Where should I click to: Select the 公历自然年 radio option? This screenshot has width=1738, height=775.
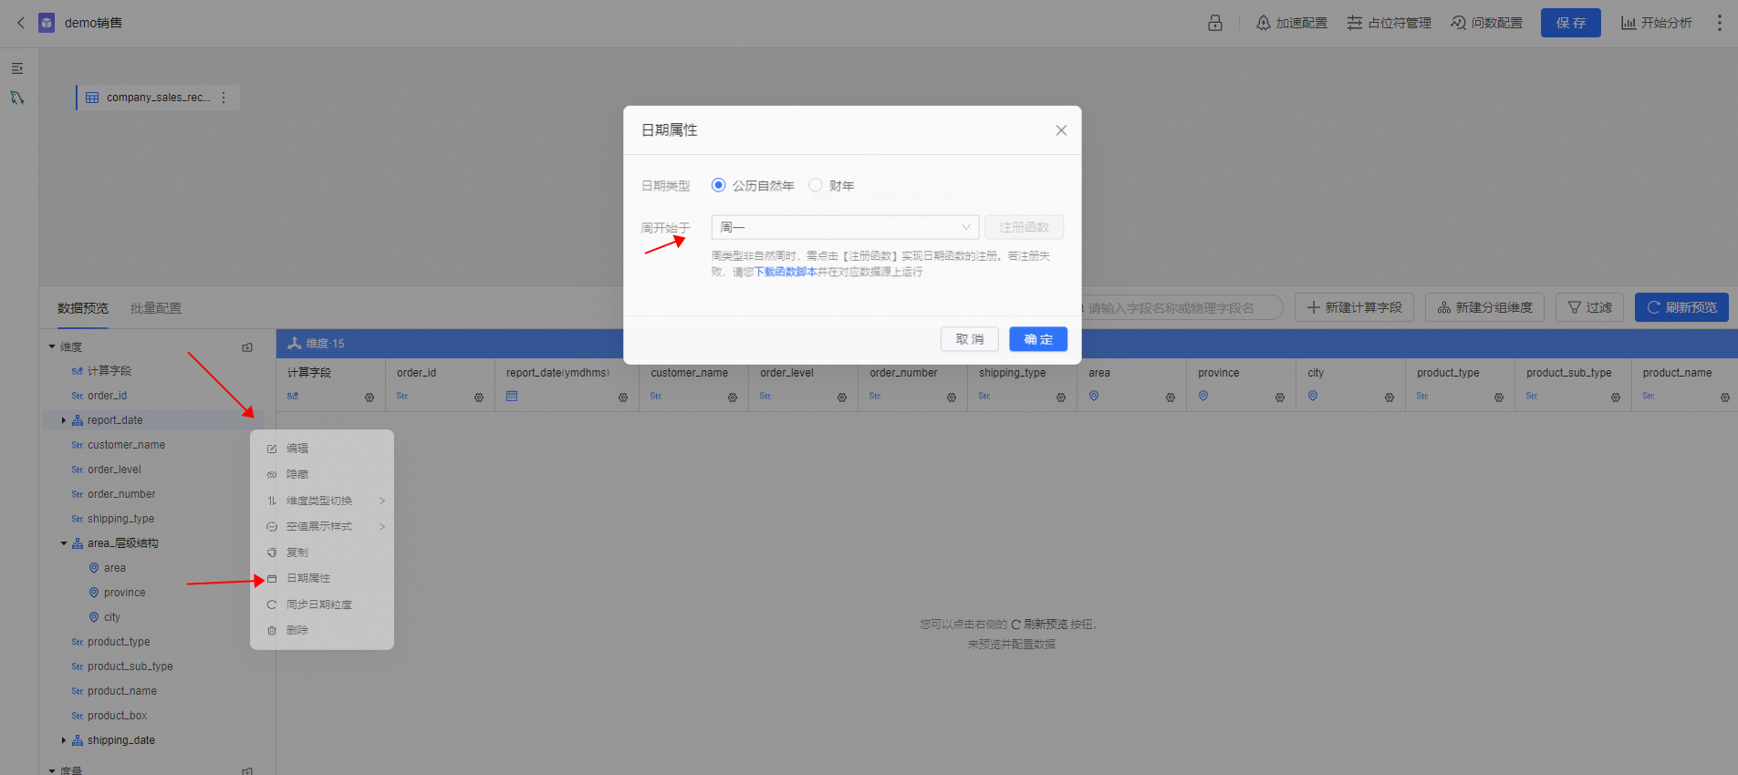(x=719, y=185)
